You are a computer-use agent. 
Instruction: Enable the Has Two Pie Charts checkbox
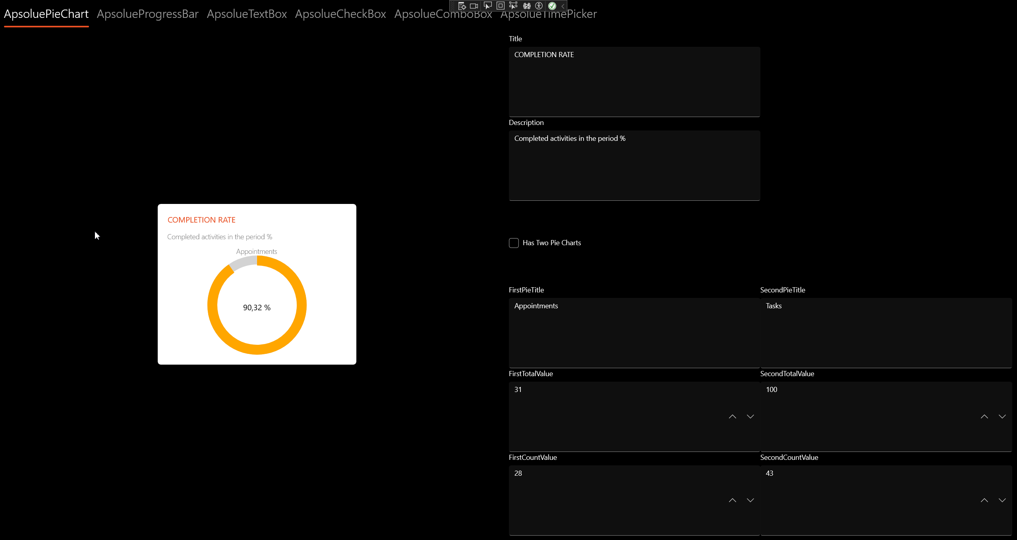pyautogui.click(x=514, y=243)
